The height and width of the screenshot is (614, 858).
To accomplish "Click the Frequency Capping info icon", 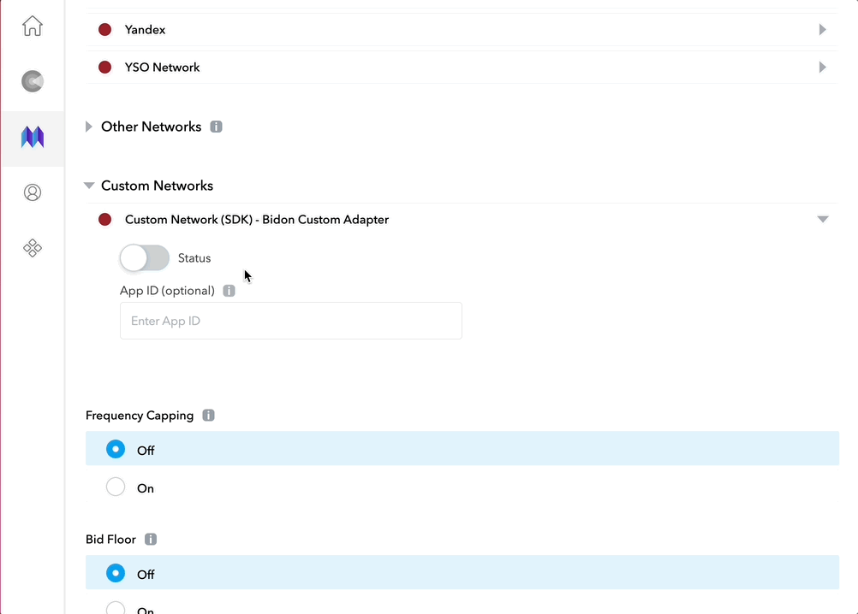I will click(x=208, y=415).
